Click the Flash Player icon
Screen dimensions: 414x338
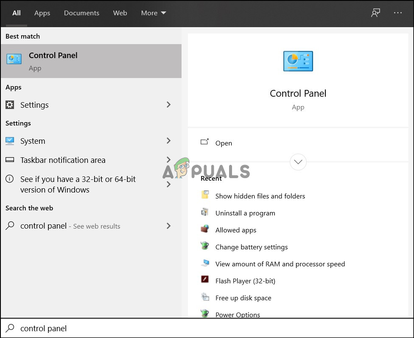point(205,279)
